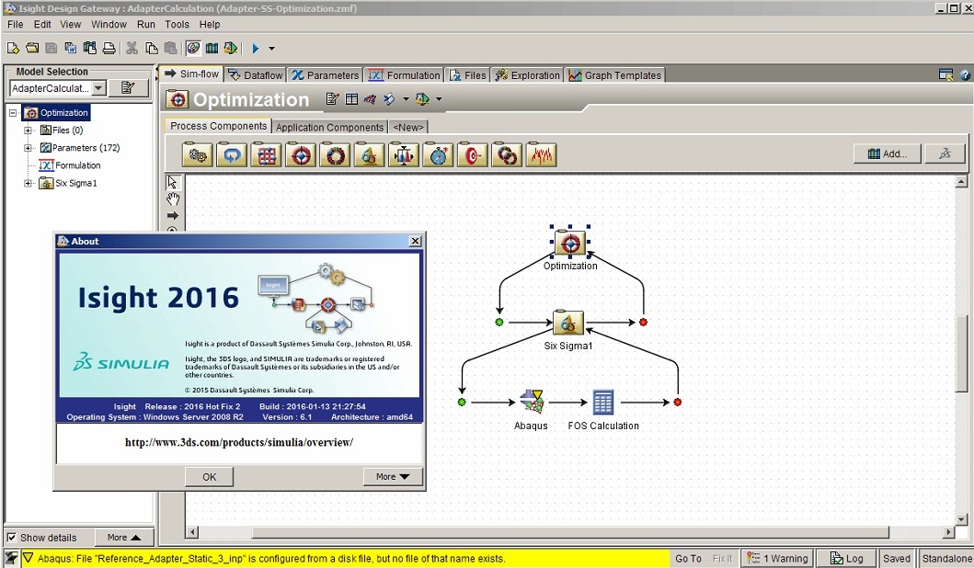Expand the Six Sigma1 tree node
The image size is (974, 568).
28,183
